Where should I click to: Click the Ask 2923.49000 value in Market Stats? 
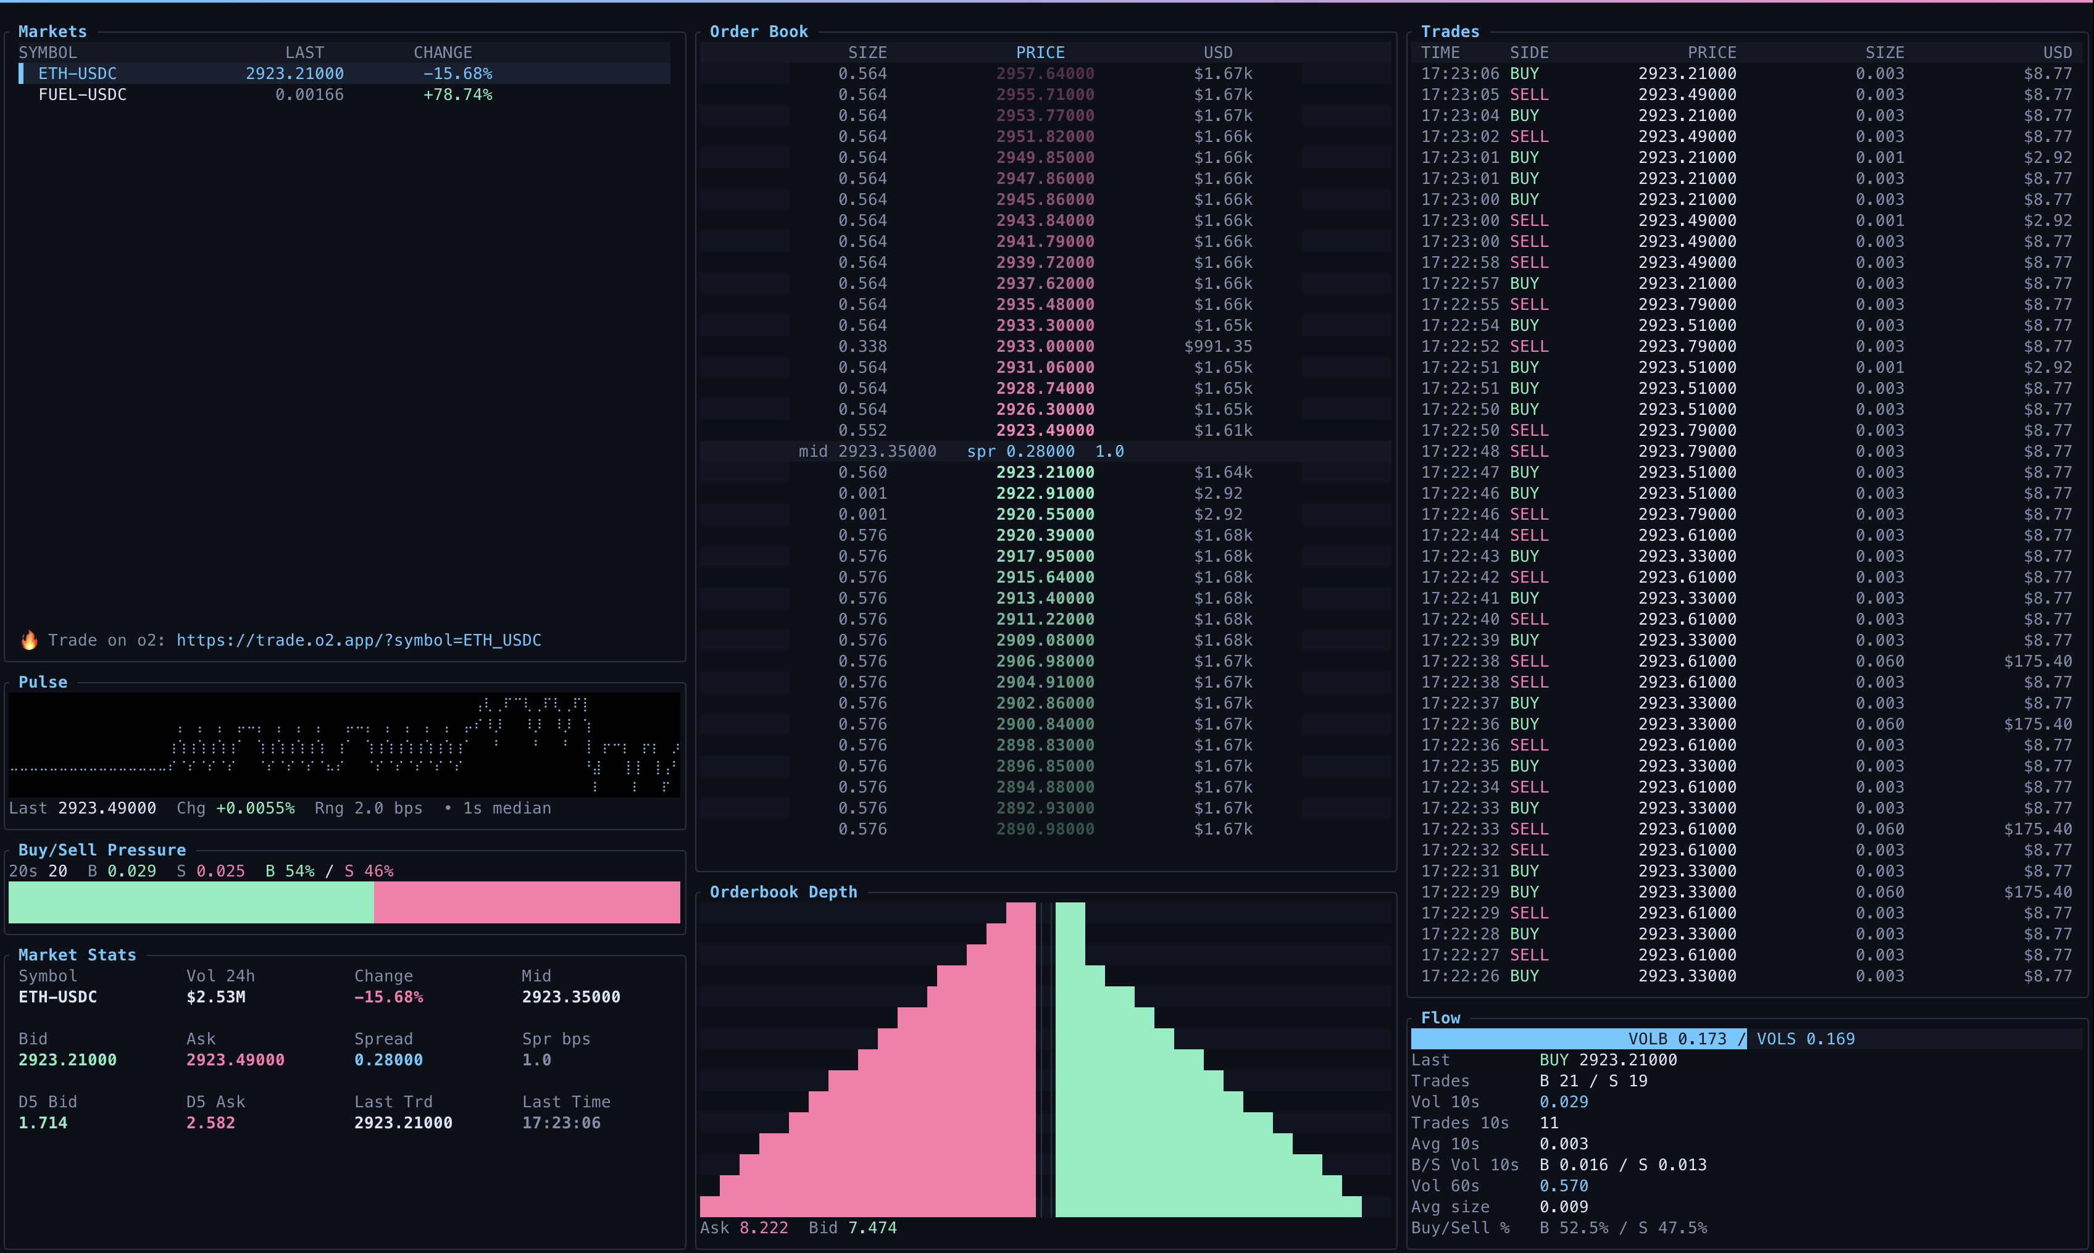(236, 1060)
